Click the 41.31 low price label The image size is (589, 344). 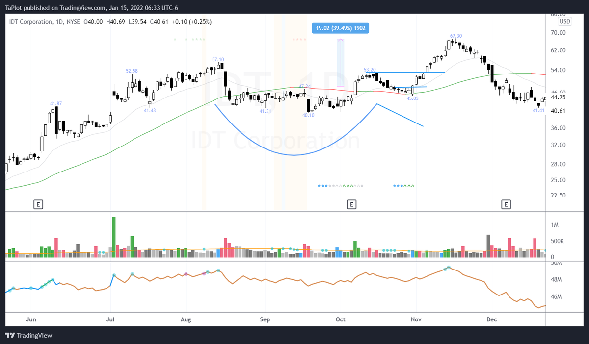pos(266,112)
